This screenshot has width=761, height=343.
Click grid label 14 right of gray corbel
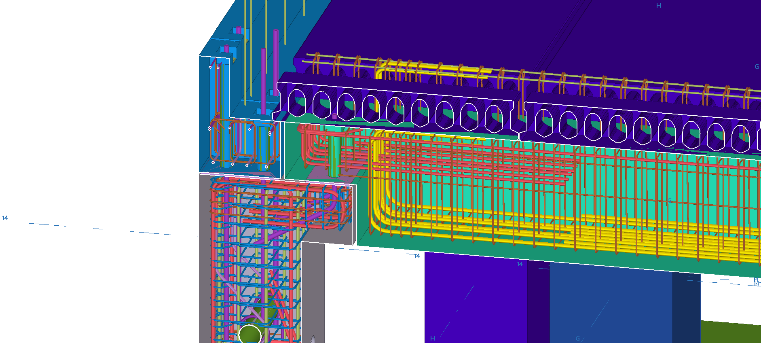[417, 256]
